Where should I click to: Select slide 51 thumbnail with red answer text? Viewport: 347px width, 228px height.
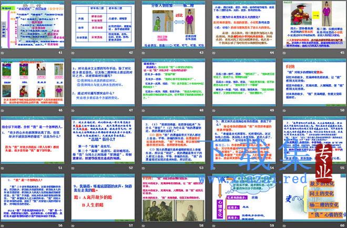tap(33, 140)
